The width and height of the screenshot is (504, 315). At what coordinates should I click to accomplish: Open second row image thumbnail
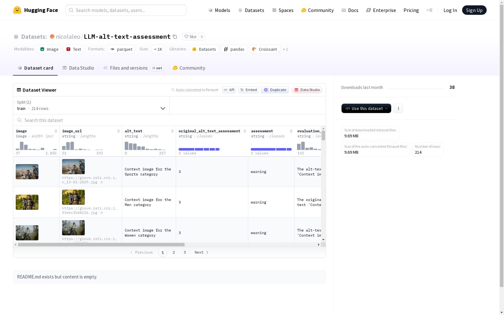tap(27, 202)
